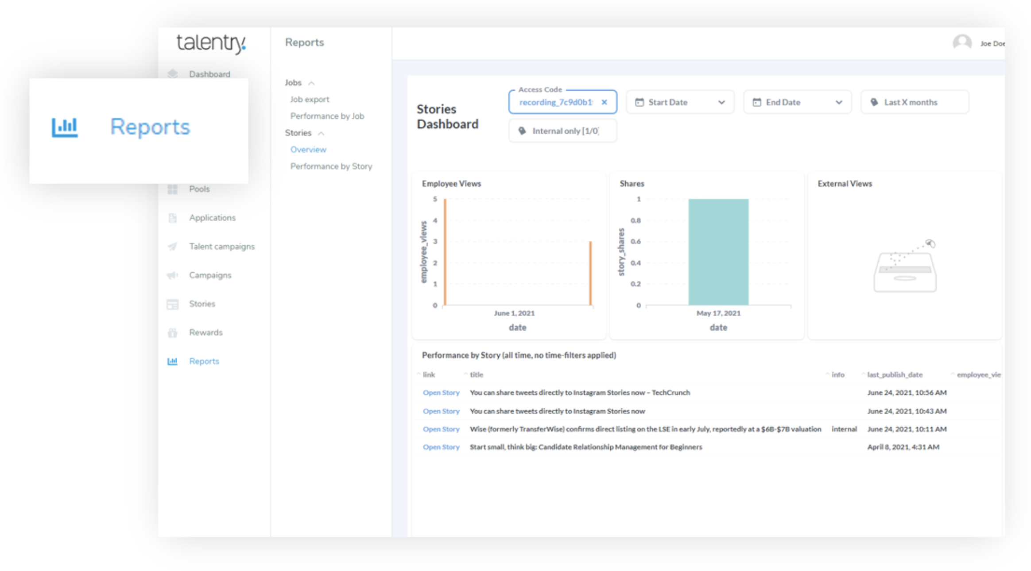Image resolution: width=1031 pixels, height=571 pixels.
Task: Clear the Access Code recording value
Action: (x=604, y=102)
